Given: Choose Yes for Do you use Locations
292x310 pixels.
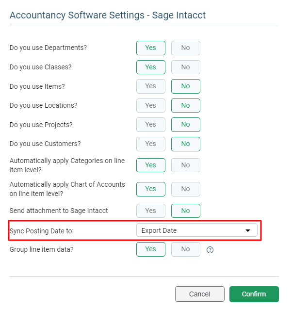Looking at the screenshot, I should click(x=151, y=106).
